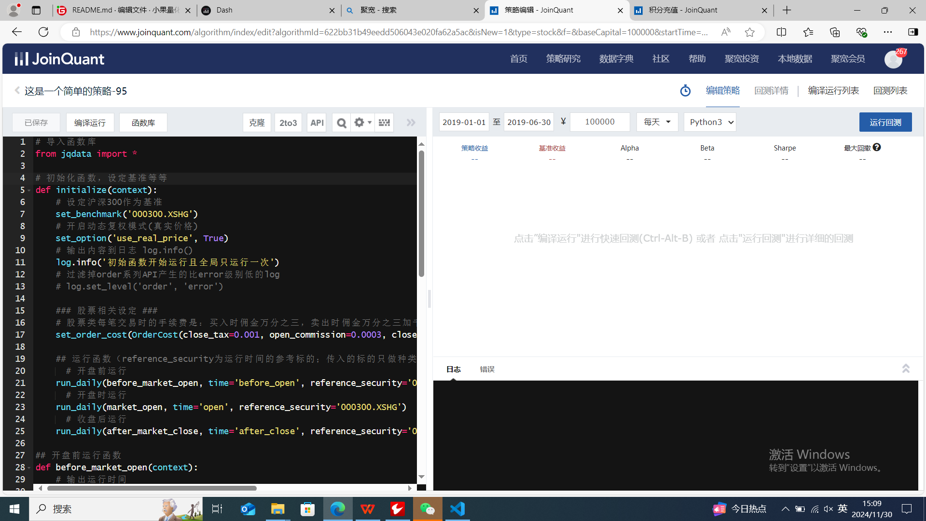Viewport: 926px width, 521px height.
Task: Click the code editor vertical scrollbar thumb
Action: tap(421, 214)
